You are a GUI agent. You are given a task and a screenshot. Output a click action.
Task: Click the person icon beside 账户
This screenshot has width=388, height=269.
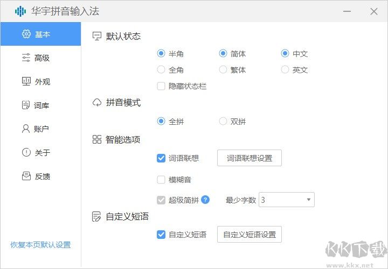point(26,129)
